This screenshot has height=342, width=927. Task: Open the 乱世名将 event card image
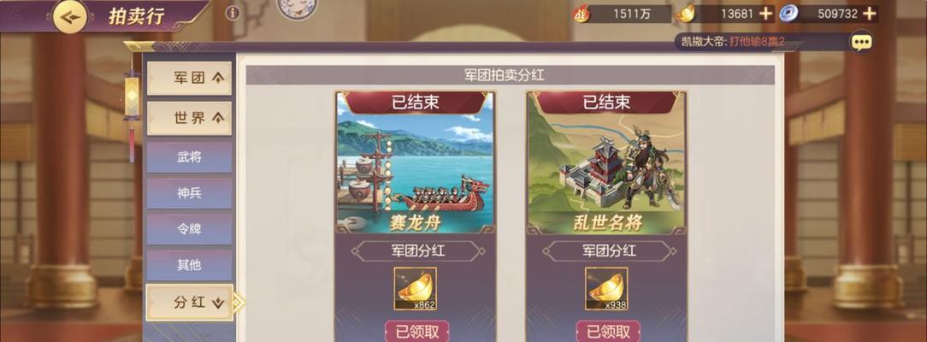[x=606, y=163]
